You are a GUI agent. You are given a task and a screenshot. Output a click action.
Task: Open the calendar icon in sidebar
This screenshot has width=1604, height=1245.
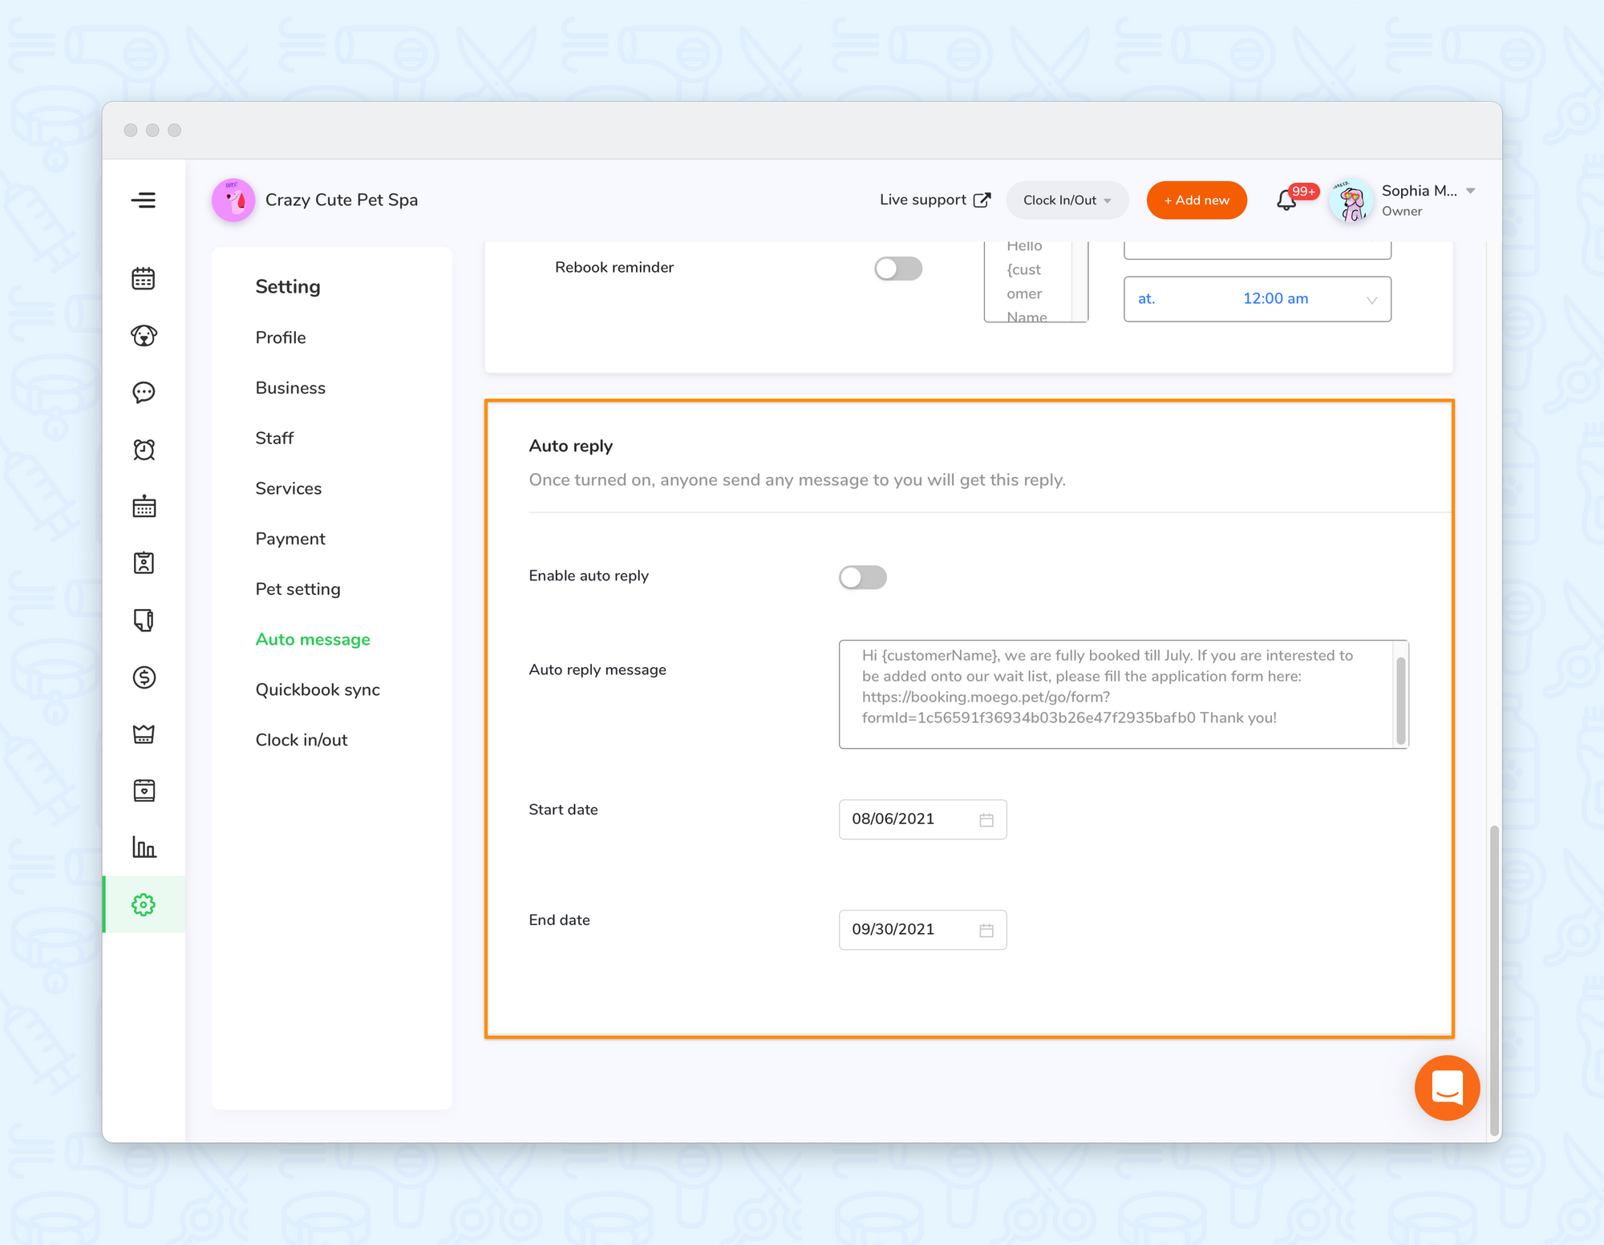click(144, 278)
